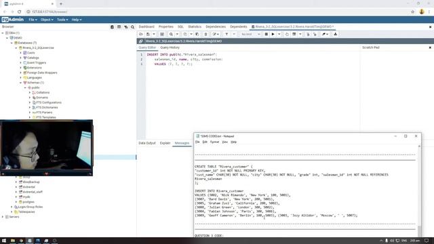The height and width of the screenshot is (244, 434).
Task: Switch to the Statistics tab
Action: coord(195,27)
